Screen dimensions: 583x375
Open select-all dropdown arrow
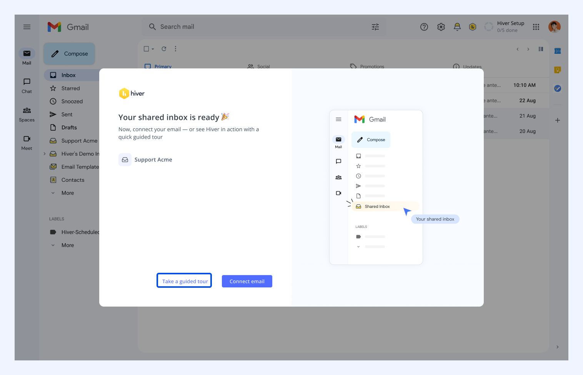(153, 49)
